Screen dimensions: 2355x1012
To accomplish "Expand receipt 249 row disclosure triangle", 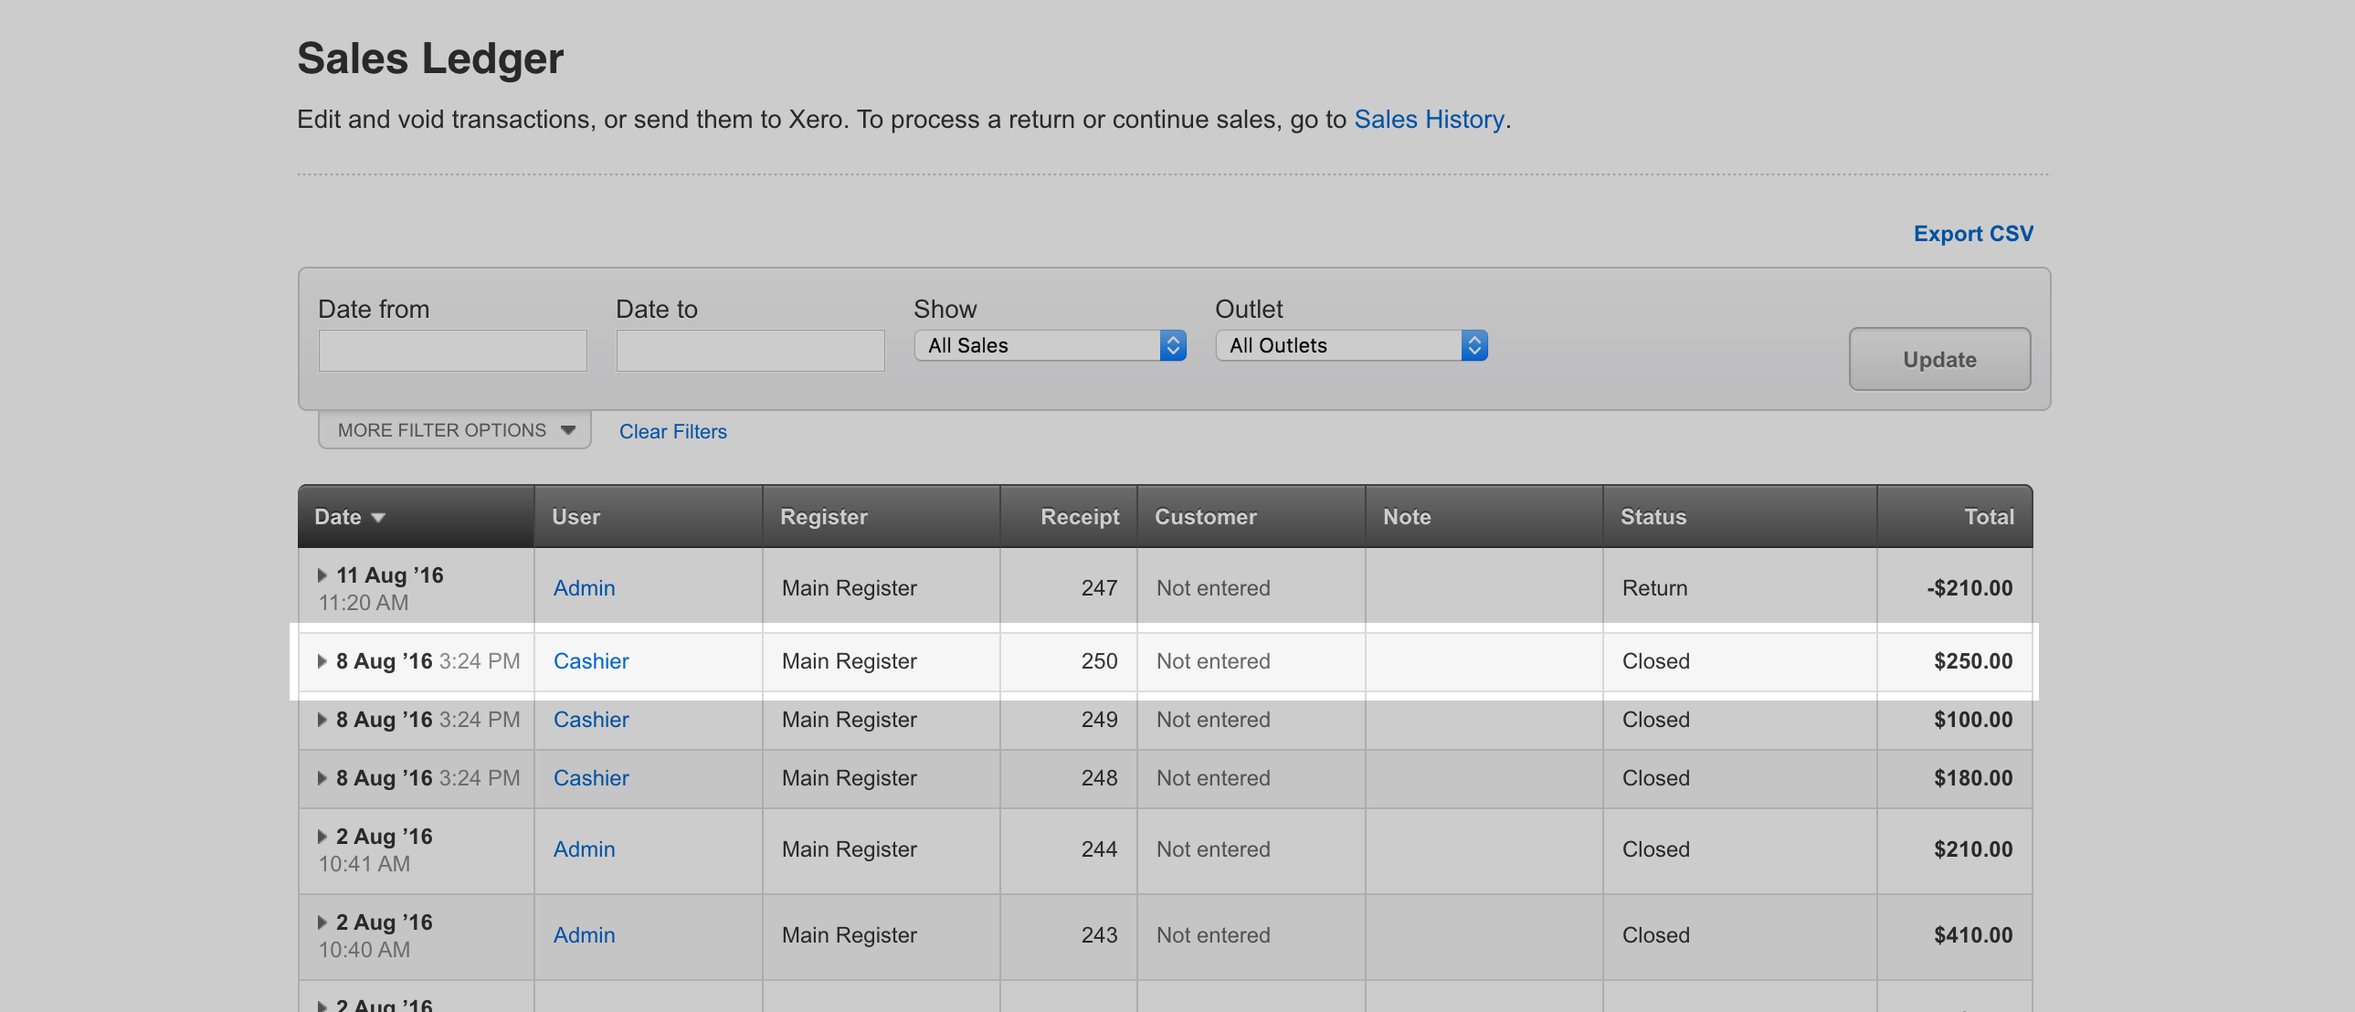I will [322, 720].
